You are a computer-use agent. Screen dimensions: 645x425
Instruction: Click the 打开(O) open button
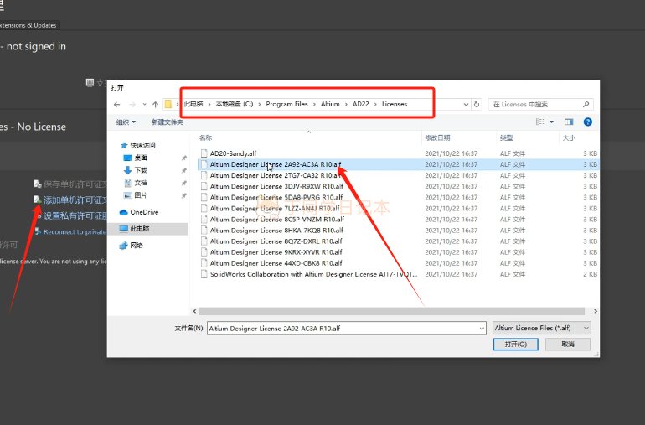coord(516,345)
